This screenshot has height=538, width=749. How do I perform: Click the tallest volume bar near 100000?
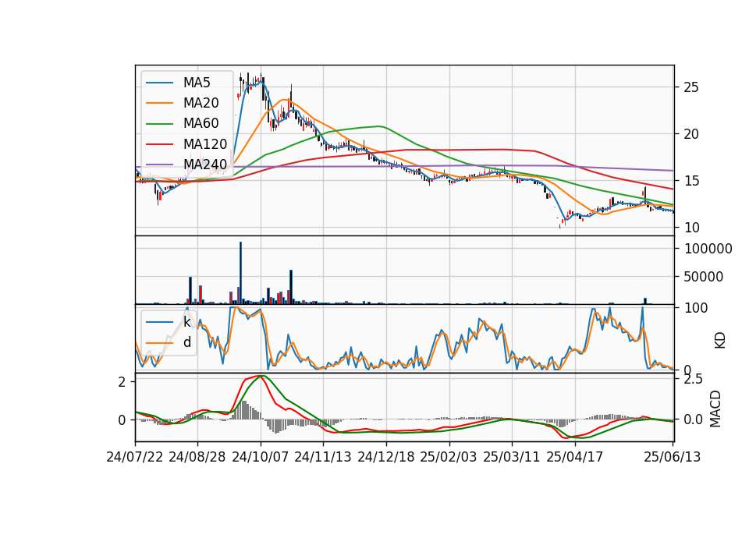point(241,273)
